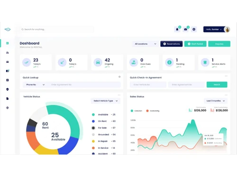Image resolution: width=237 pixels, height=177 pixels.
Task: Click the Over Dues card icon
Action: coord(134,62)
